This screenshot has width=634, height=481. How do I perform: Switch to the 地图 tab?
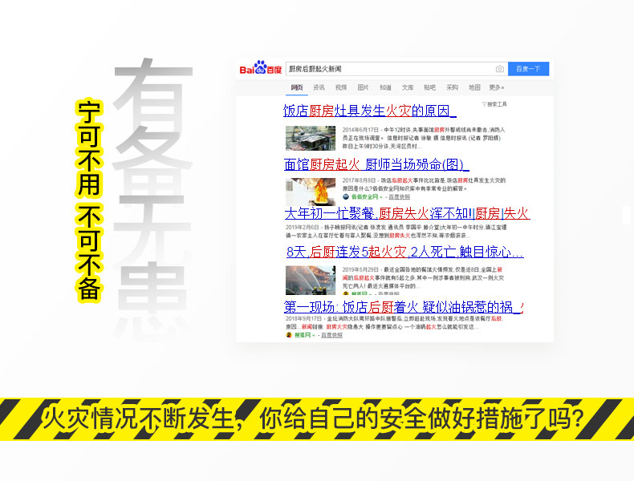pos(474,87)
